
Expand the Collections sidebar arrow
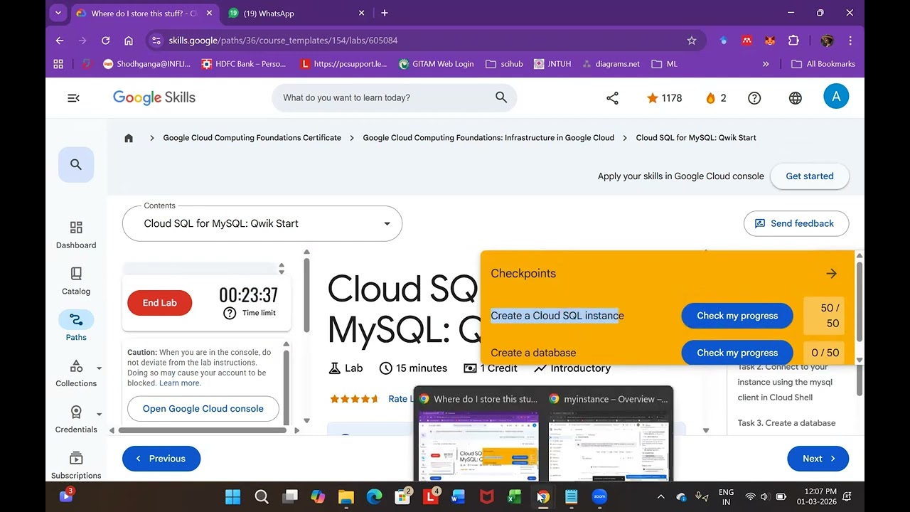pos(99,368)
